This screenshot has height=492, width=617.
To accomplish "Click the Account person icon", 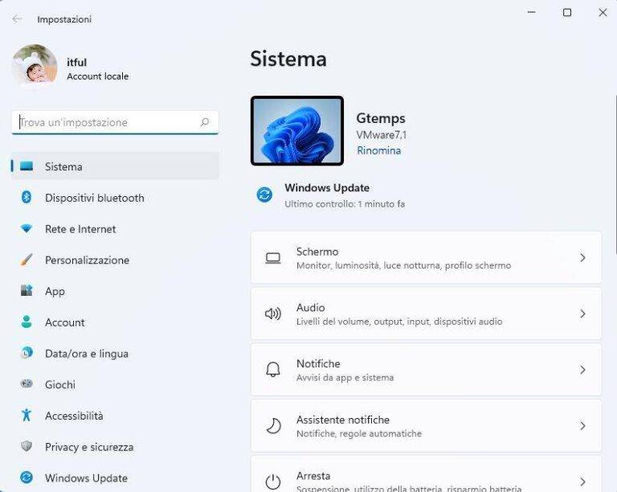I will coord(27,322).
